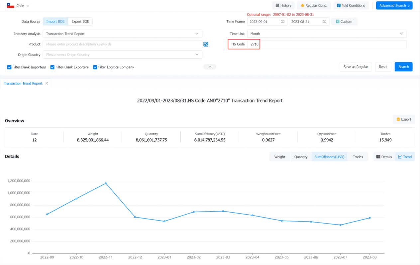Click Save as Regular button
This screenshot has width=420, height=265.
pyautogui.click(x=356, y=67)
